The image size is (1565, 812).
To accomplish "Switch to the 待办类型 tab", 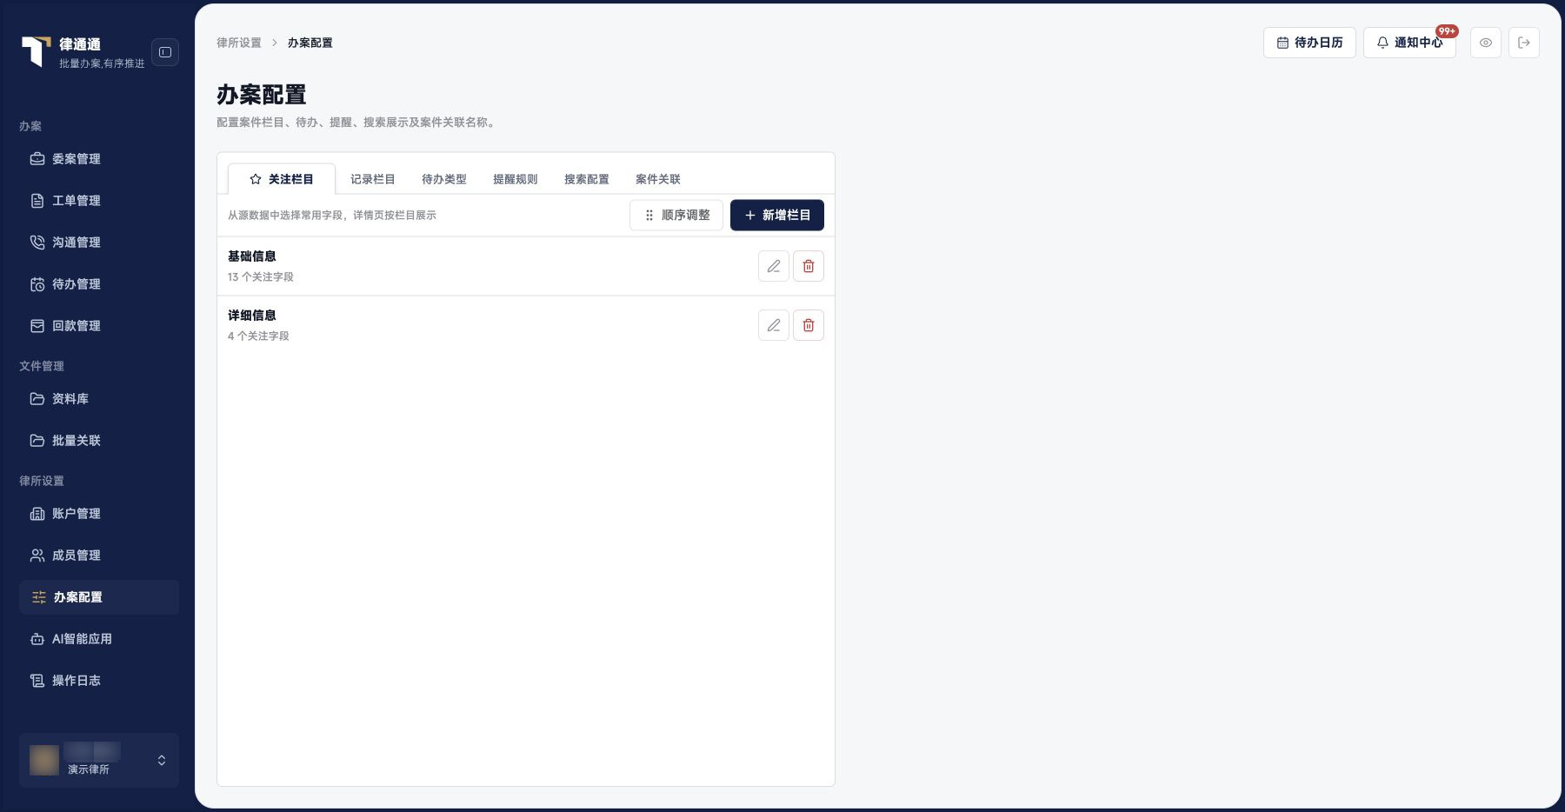I will click(444, 179).
